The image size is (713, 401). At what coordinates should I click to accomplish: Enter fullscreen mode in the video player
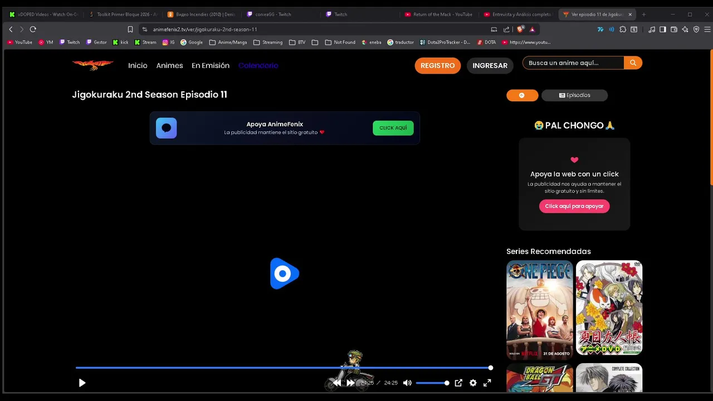pyautogui.click(x=487, y=383)
